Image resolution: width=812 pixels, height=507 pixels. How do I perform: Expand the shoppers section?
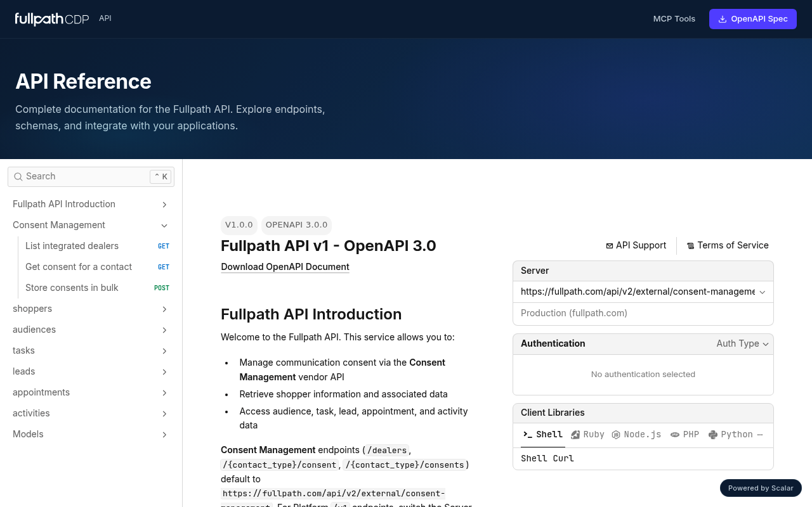[x=164, y=309]
